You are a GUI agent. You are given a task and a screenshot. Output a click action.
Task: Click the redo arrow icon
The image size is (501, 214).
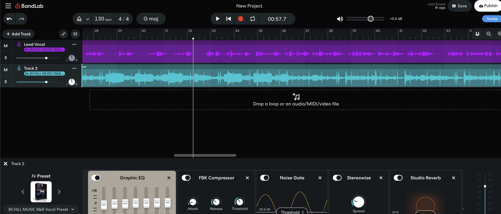tap(21, 19)
